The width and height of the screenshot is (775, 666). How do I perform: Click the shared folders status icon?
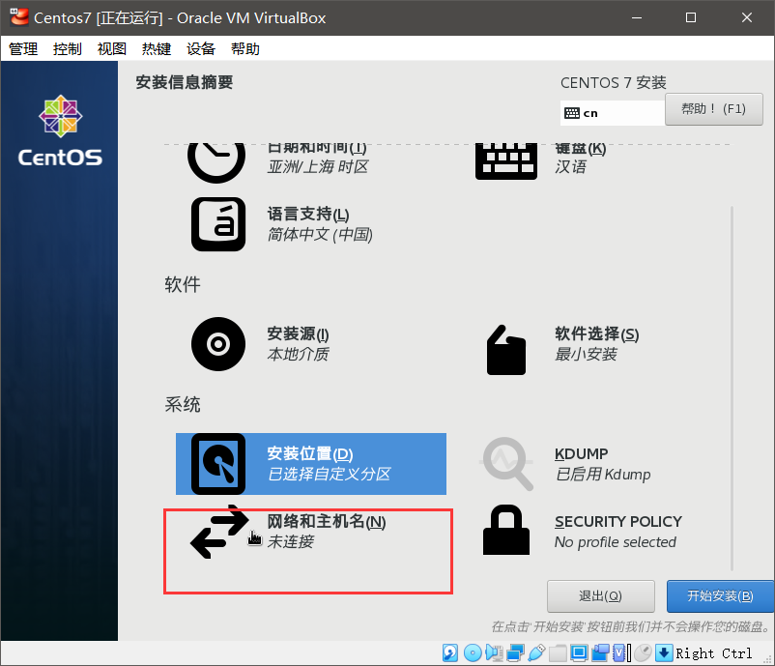coord(558,653)
